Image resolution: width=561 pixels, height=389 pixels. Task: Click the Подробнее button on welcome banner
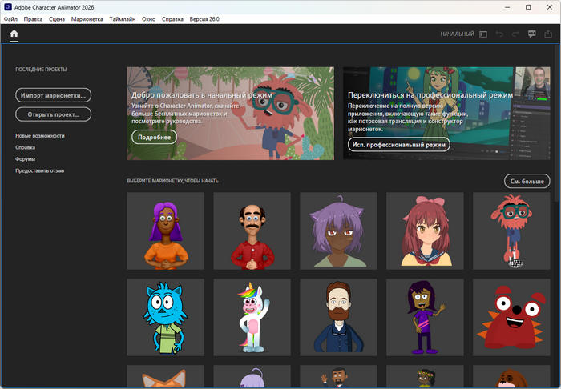152,137
